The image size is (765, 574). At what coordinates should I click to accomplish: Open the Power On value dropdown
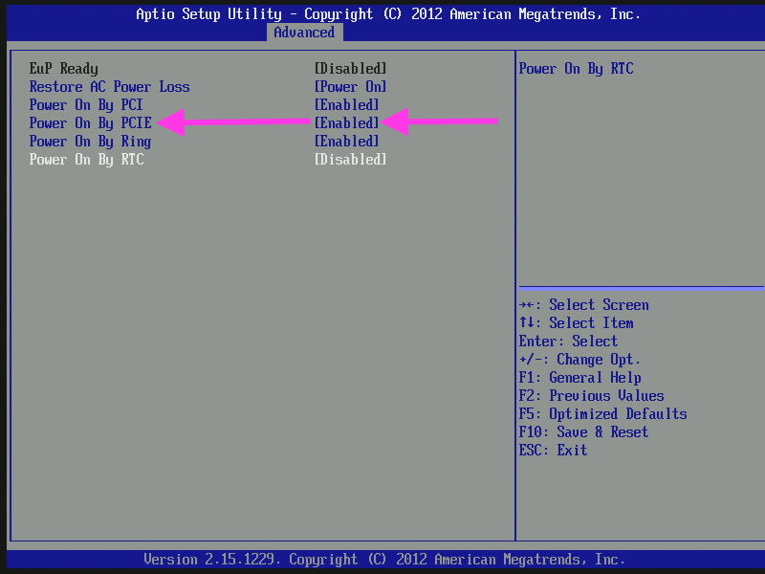[350, 87]
